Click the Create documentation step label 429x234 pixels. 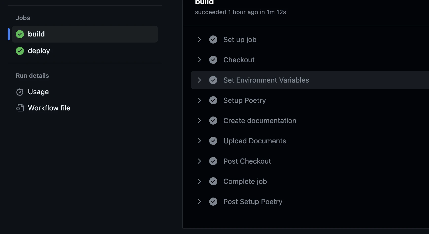click(260, 121)
